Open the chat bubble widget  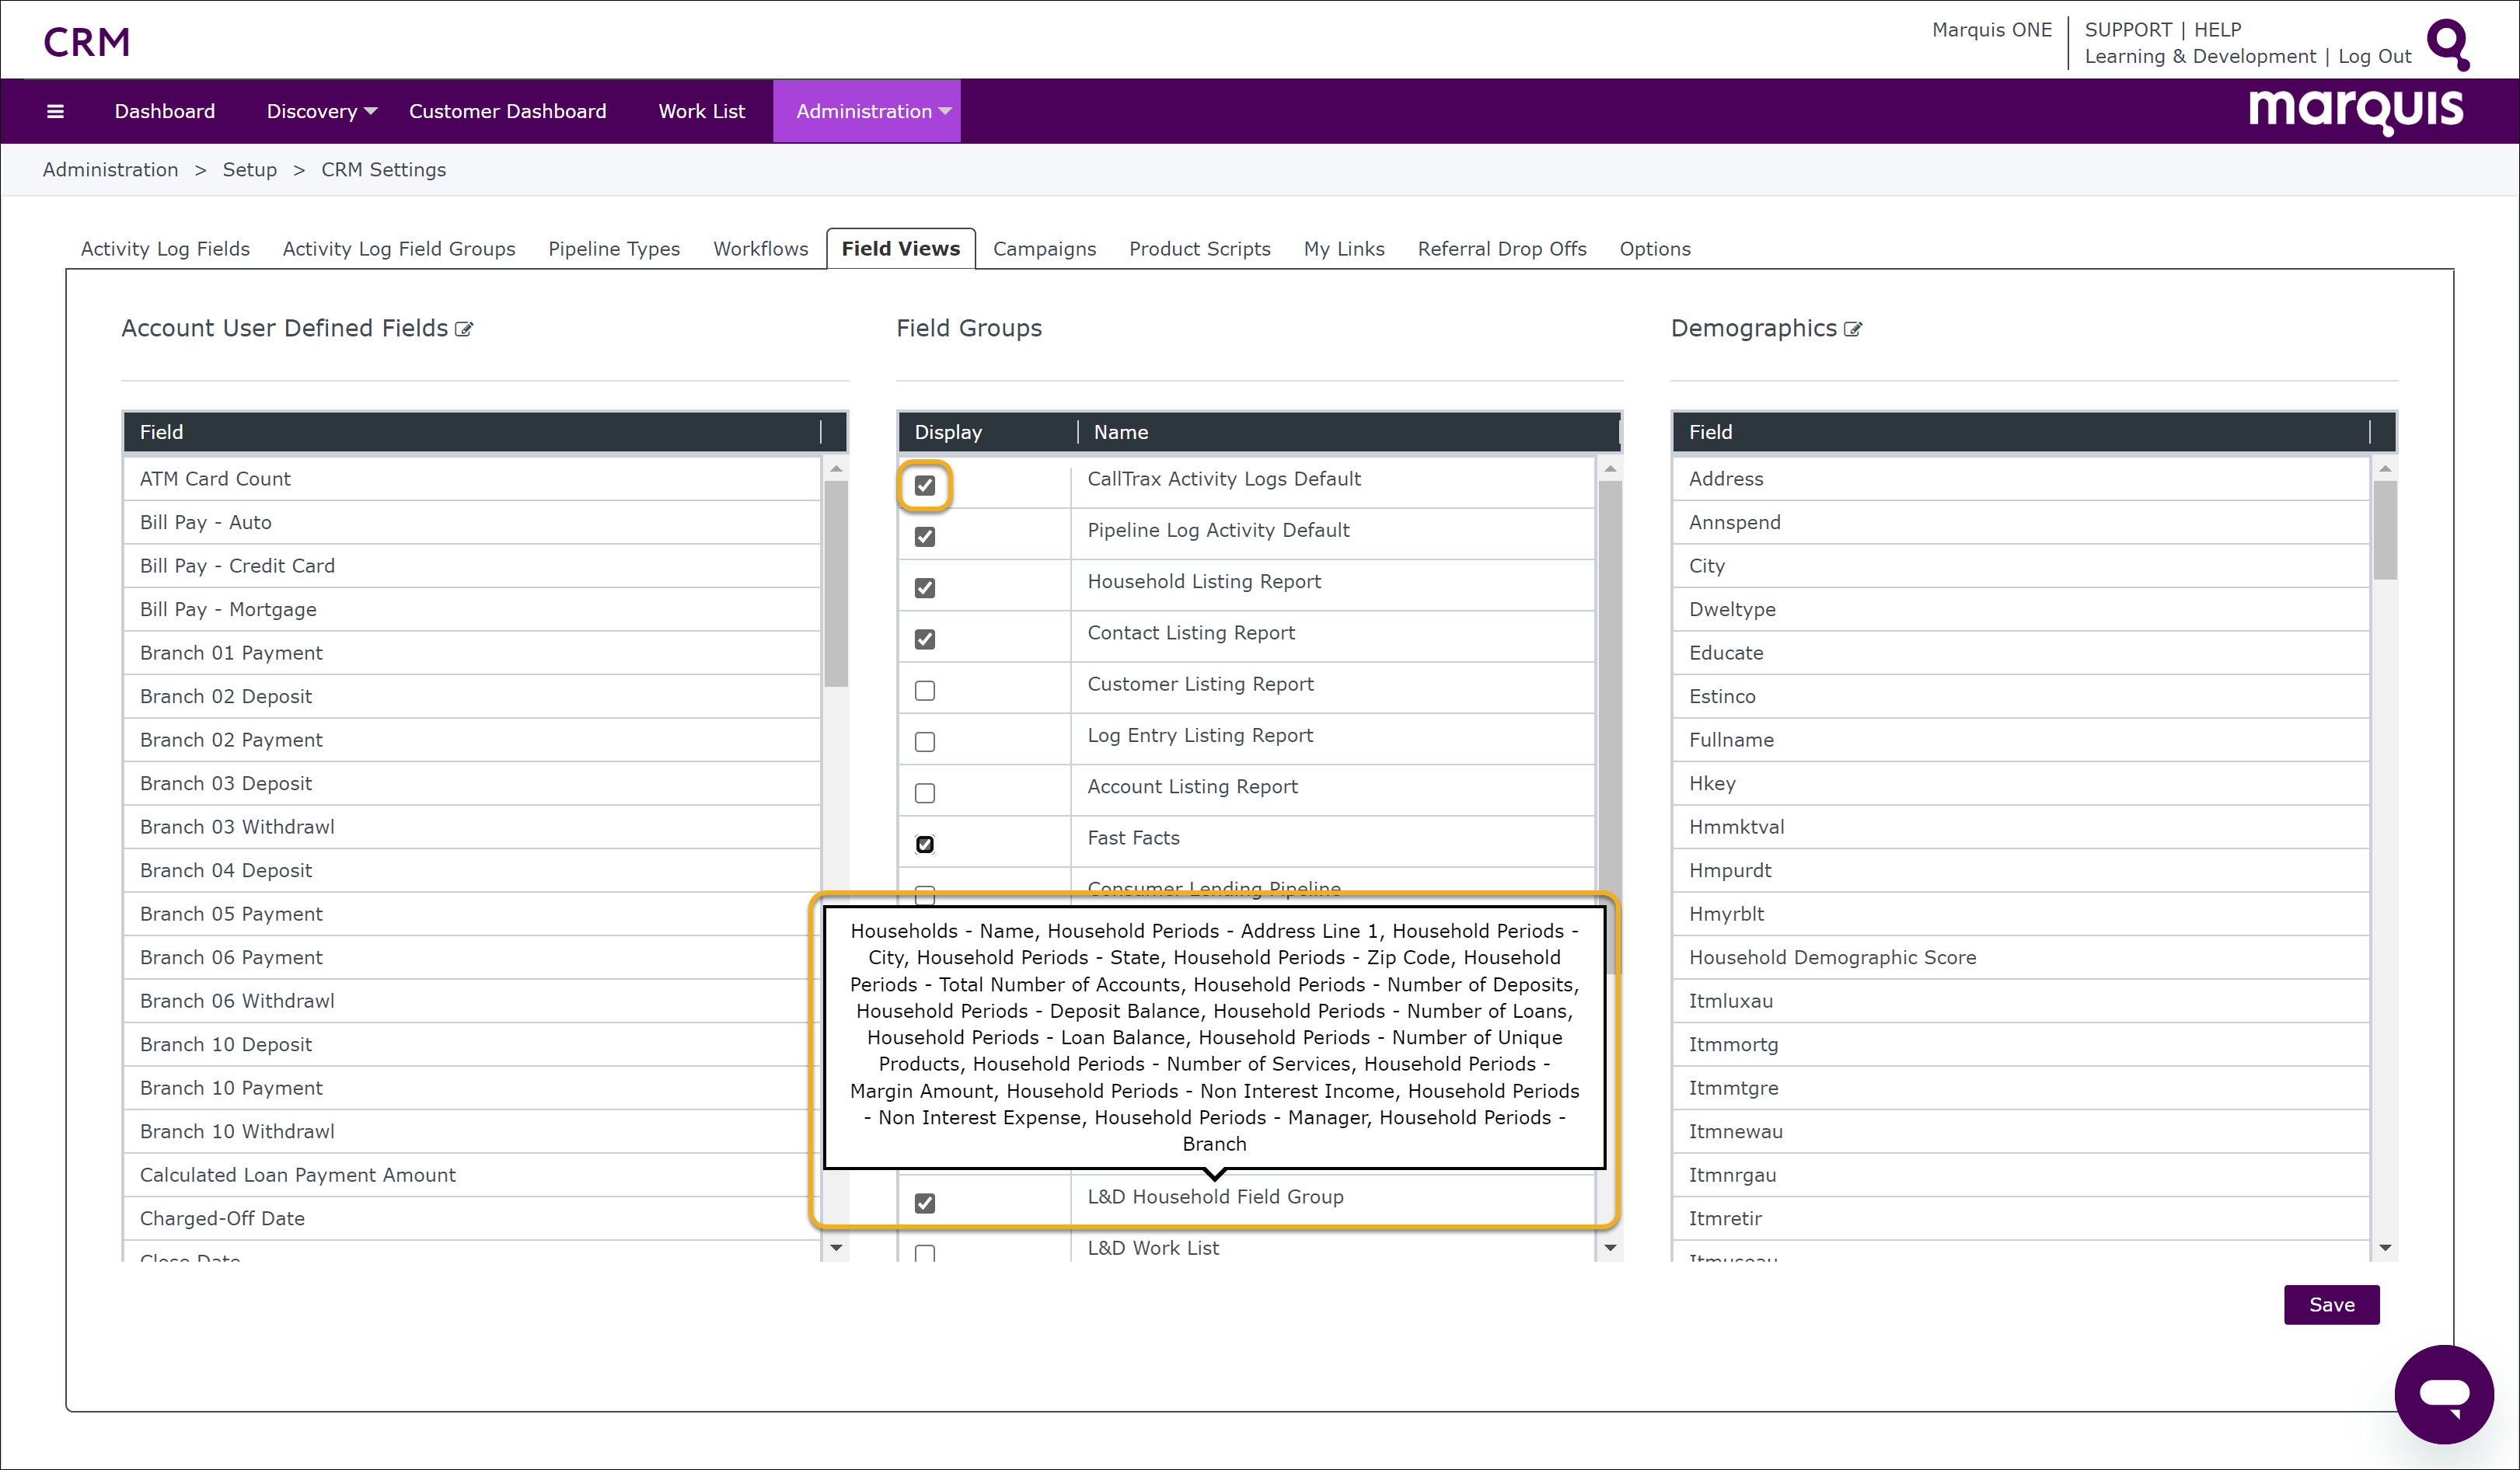(x=2444, y=1393)
